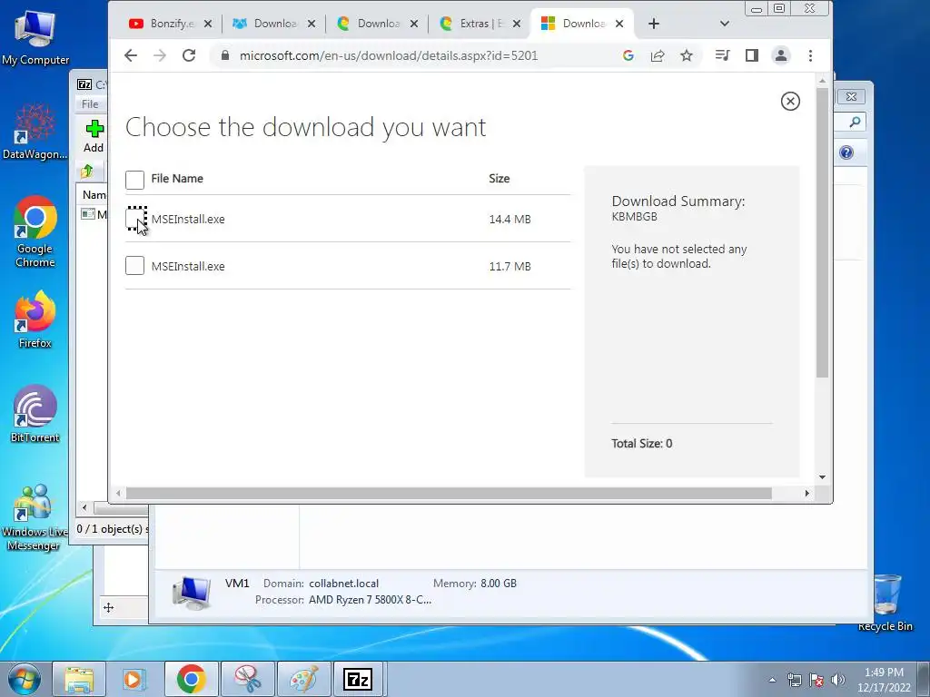This screenshot has width=930, height=697.
Task: Toggle the File Name select-all checkbox
Action: tap(134, 180)
